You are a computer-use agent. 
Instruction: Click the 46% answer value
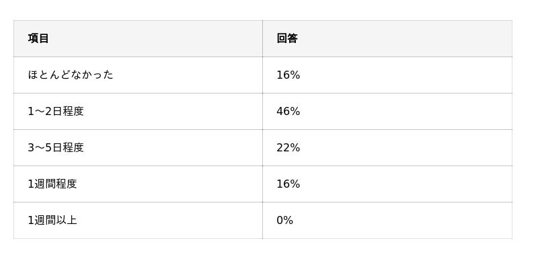tap(289, 111)
